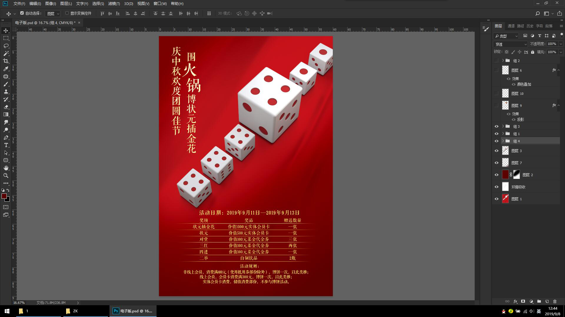
Task: Open the Windows Start button
Action: pos(7,311)
